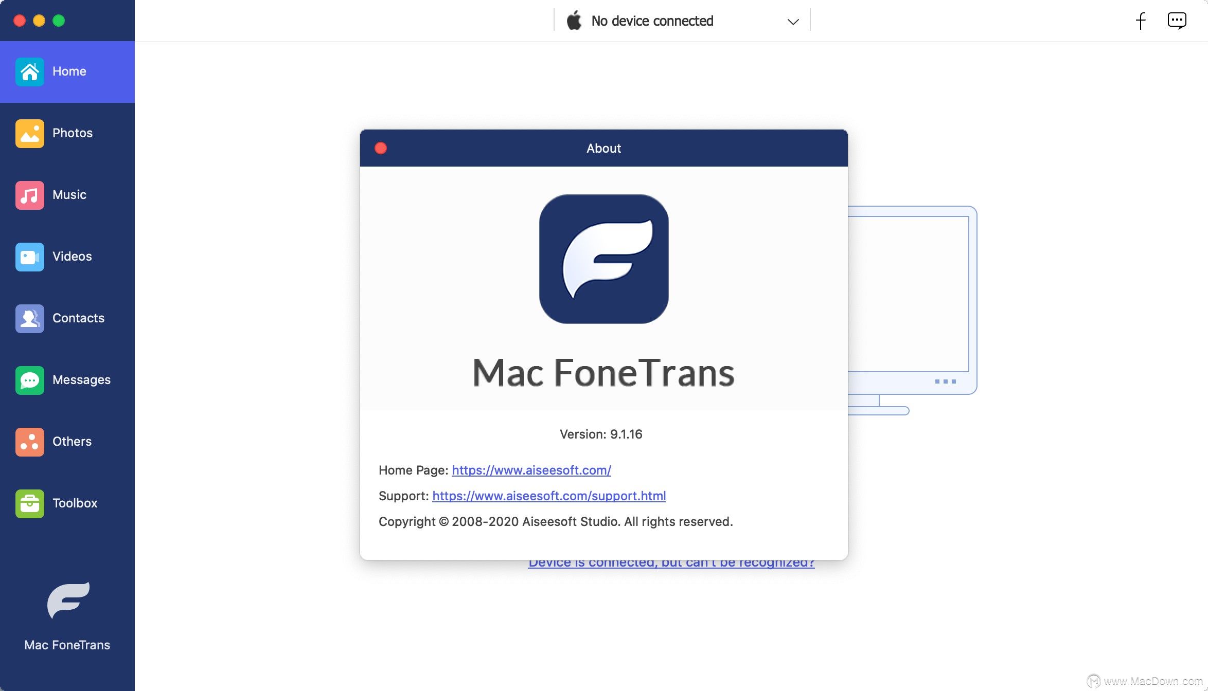Click the copyright 2008-2020 Aiseesoft Studio text
This screenshot has height=691, width=1208.
pyautogui.click(x=556, y=522)
